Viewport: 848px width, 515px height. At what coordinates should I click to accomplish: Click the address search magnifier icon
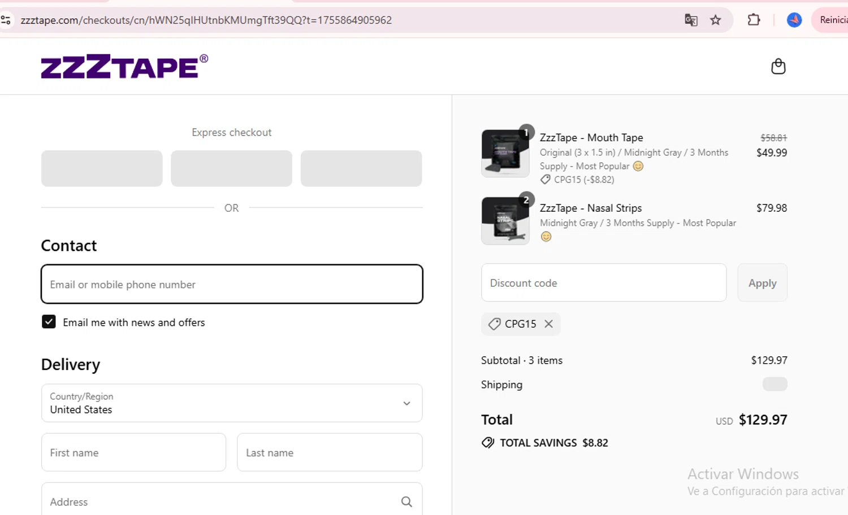(x=406, y=501)
